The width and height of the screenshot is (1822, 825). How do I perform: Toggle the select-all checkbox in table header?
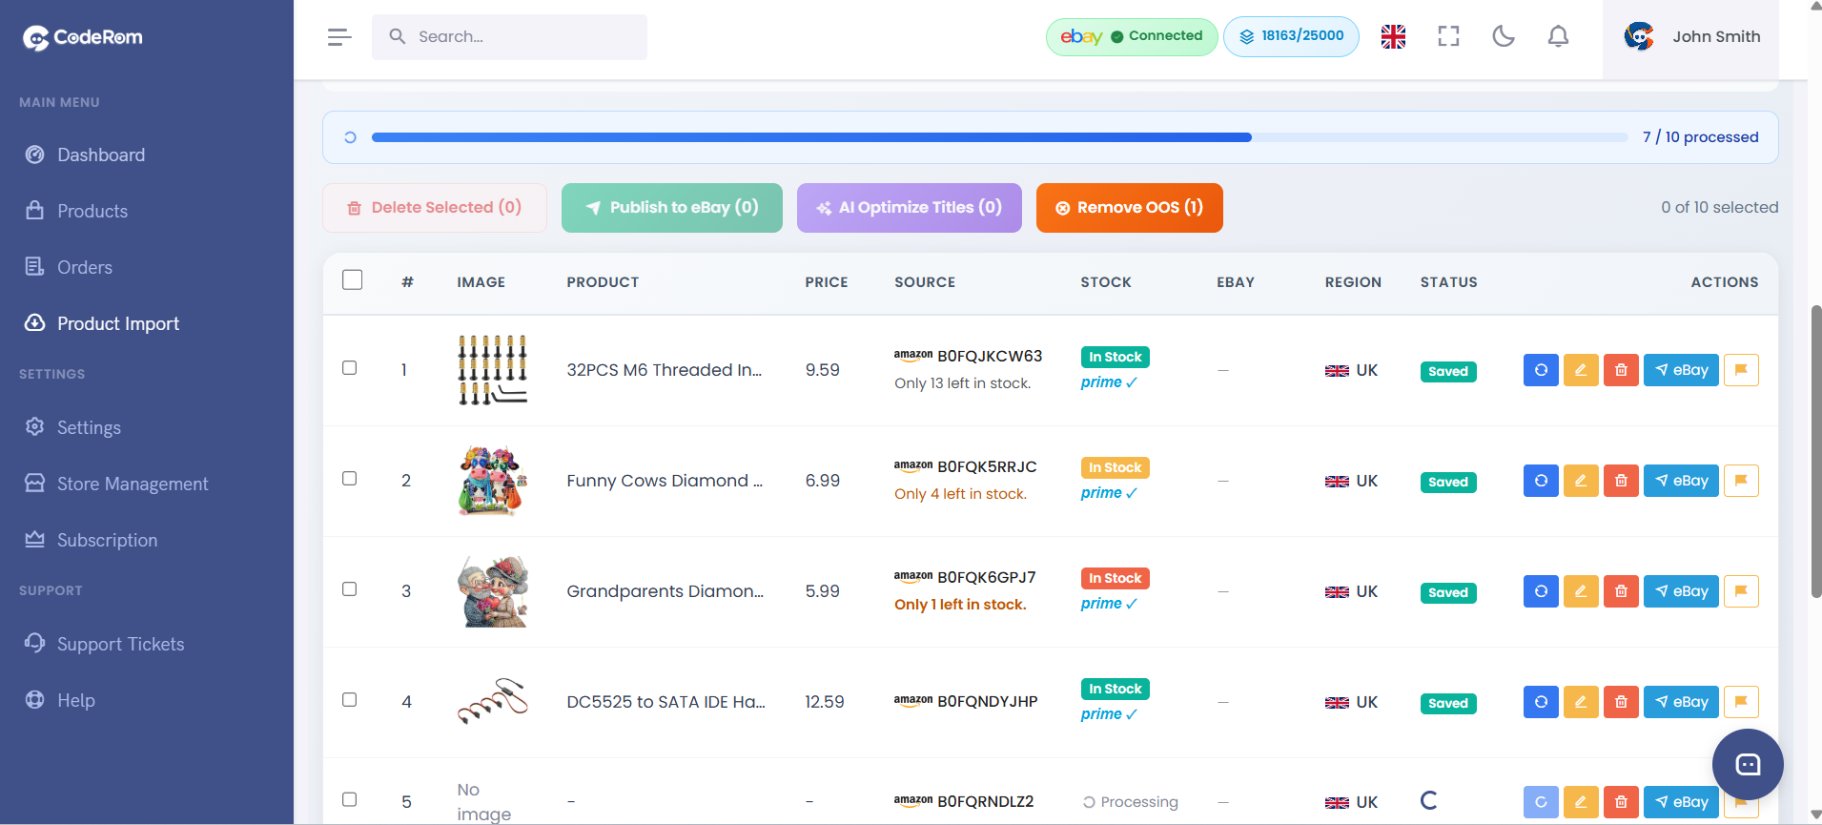[x=353, y=279]
